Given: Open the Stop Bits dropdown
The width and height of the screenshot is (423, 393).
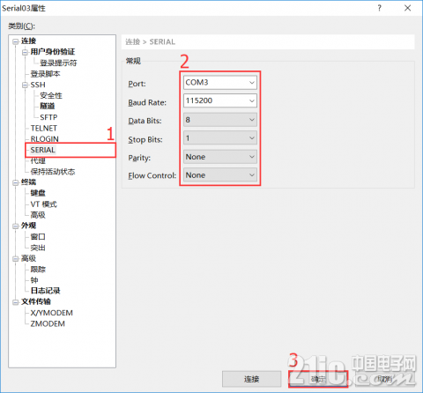Looking at the screenshot, I should pos(220,138).
